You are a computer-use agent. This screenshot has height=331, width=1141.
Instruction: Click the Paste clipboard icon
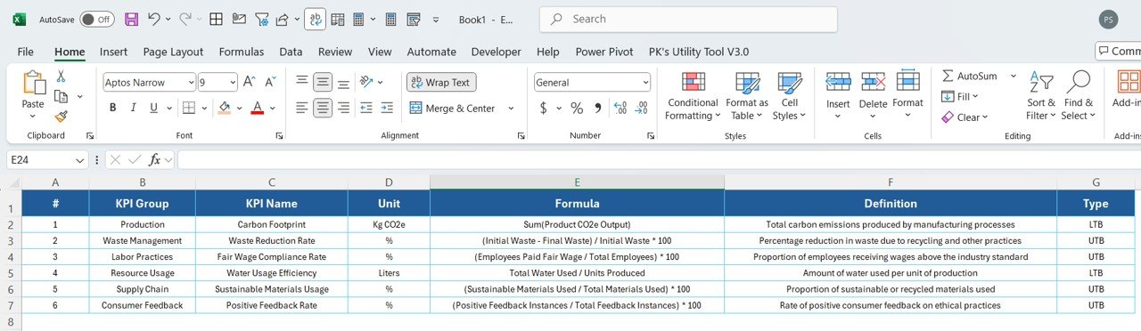point(34,83)
